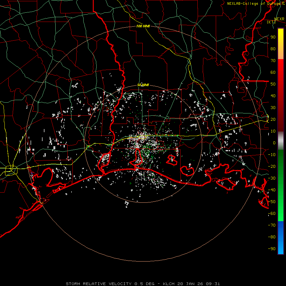Select the -30 value on velocity scale
286x286 pixels.
(272, 178)
